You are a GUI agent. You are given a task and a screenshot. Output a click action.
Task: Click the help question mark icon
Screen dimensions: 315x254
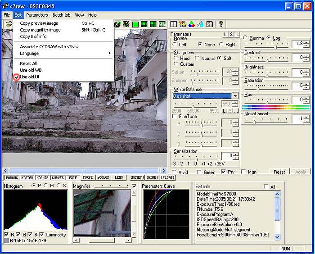coord(221,24)
